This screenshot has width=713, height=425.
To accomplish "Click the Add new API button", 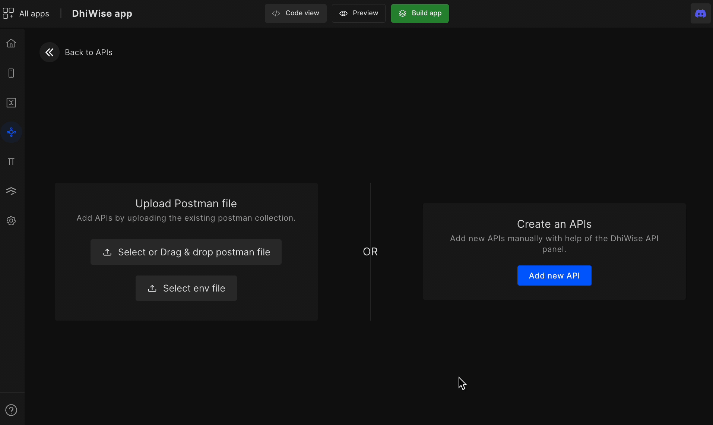I will click(554, 276).
